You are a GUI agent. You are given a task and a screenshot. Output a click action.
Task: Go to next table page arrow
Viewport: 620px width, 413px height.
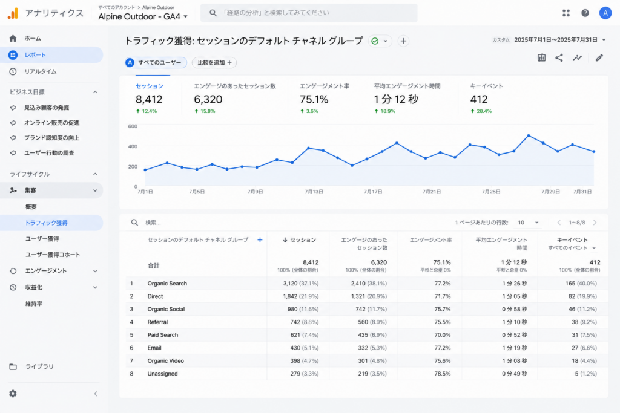(x=595, y=223)
